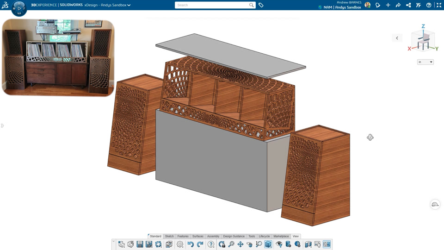Expand the left side panel arrow
This screenshot has width=444, height=250.
tap(2, 125)
